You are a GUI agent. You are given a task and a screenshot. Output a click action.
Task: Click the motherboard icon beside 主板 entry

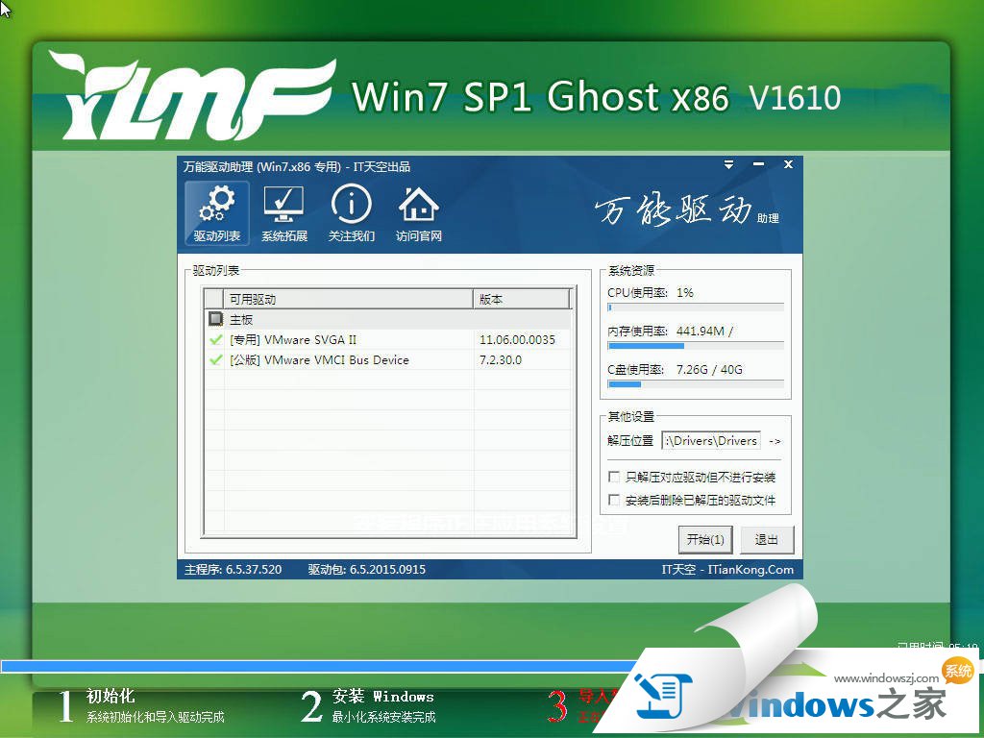[x=215, y=318]
